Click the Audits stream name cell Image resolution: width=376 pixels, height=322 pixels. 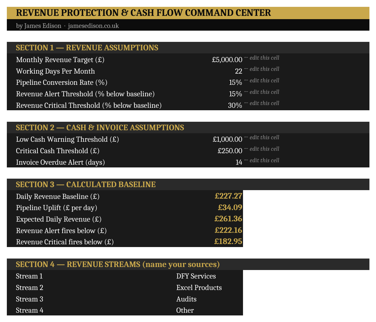coord(186,299)
